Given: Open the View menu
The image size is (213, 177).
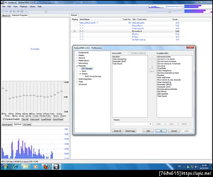Looking at the screenshot, I should pyautogui.click(x=15, y=6).
